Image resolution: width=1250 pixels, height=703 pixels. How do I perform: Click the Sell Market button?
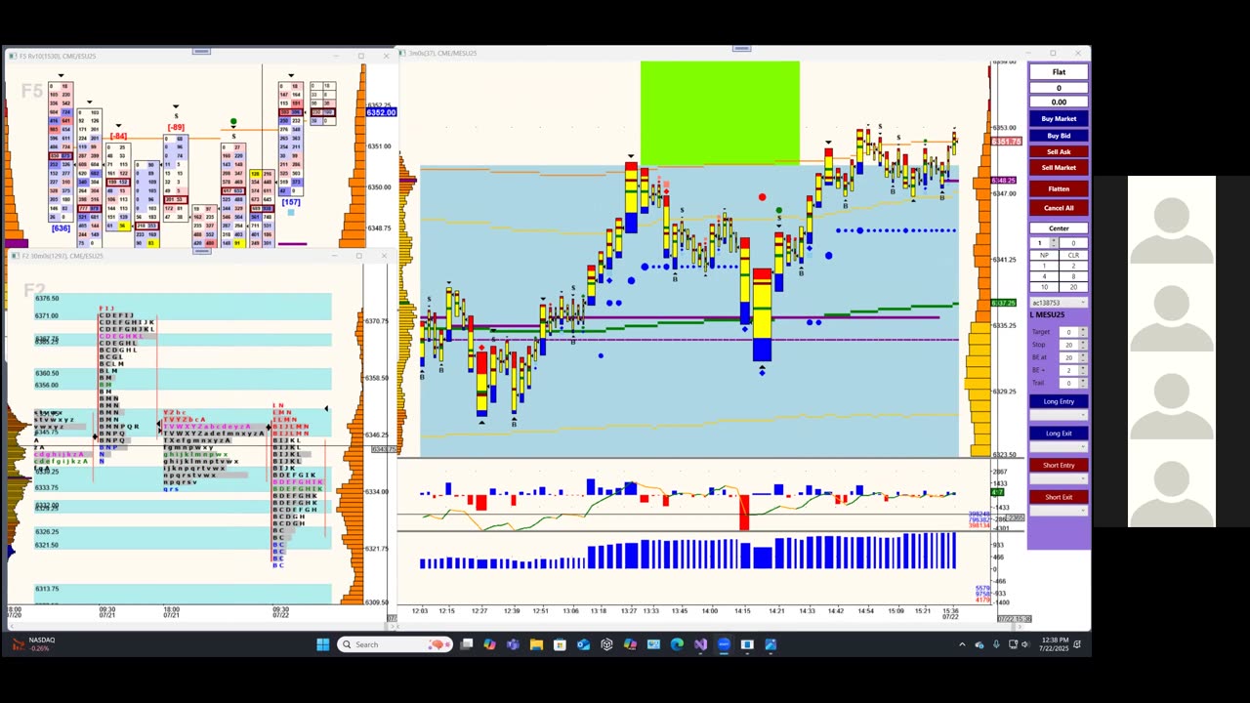tap(1059, 167)
